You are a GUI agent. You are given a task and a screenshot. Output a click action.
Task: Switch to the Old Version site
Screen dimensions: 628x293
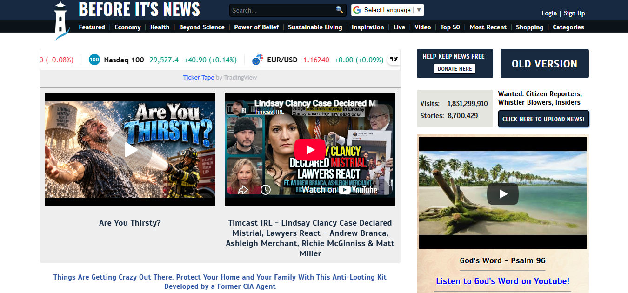[x=545, y=64]
